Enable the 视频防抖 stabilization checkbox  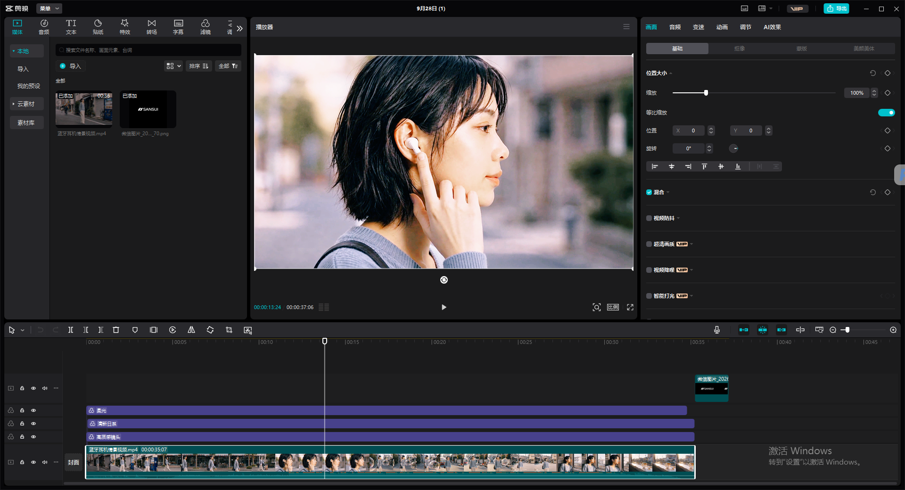point(649,218)
